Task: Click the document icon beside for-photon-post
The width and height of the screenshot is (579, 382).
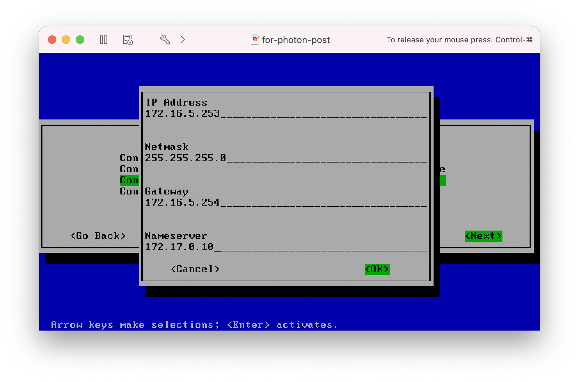Action: [x=255, y=40]
